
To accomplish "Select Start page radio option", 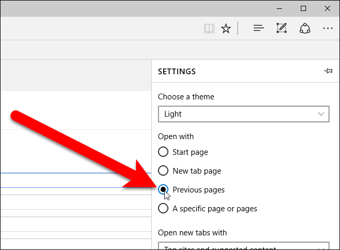I will pyautogui.click(x=163, y=152).
